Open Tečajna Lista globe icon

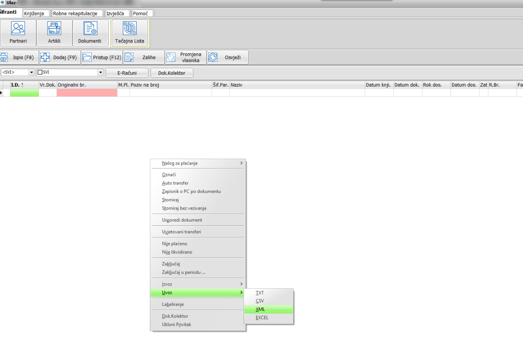(x=130, y=28)
